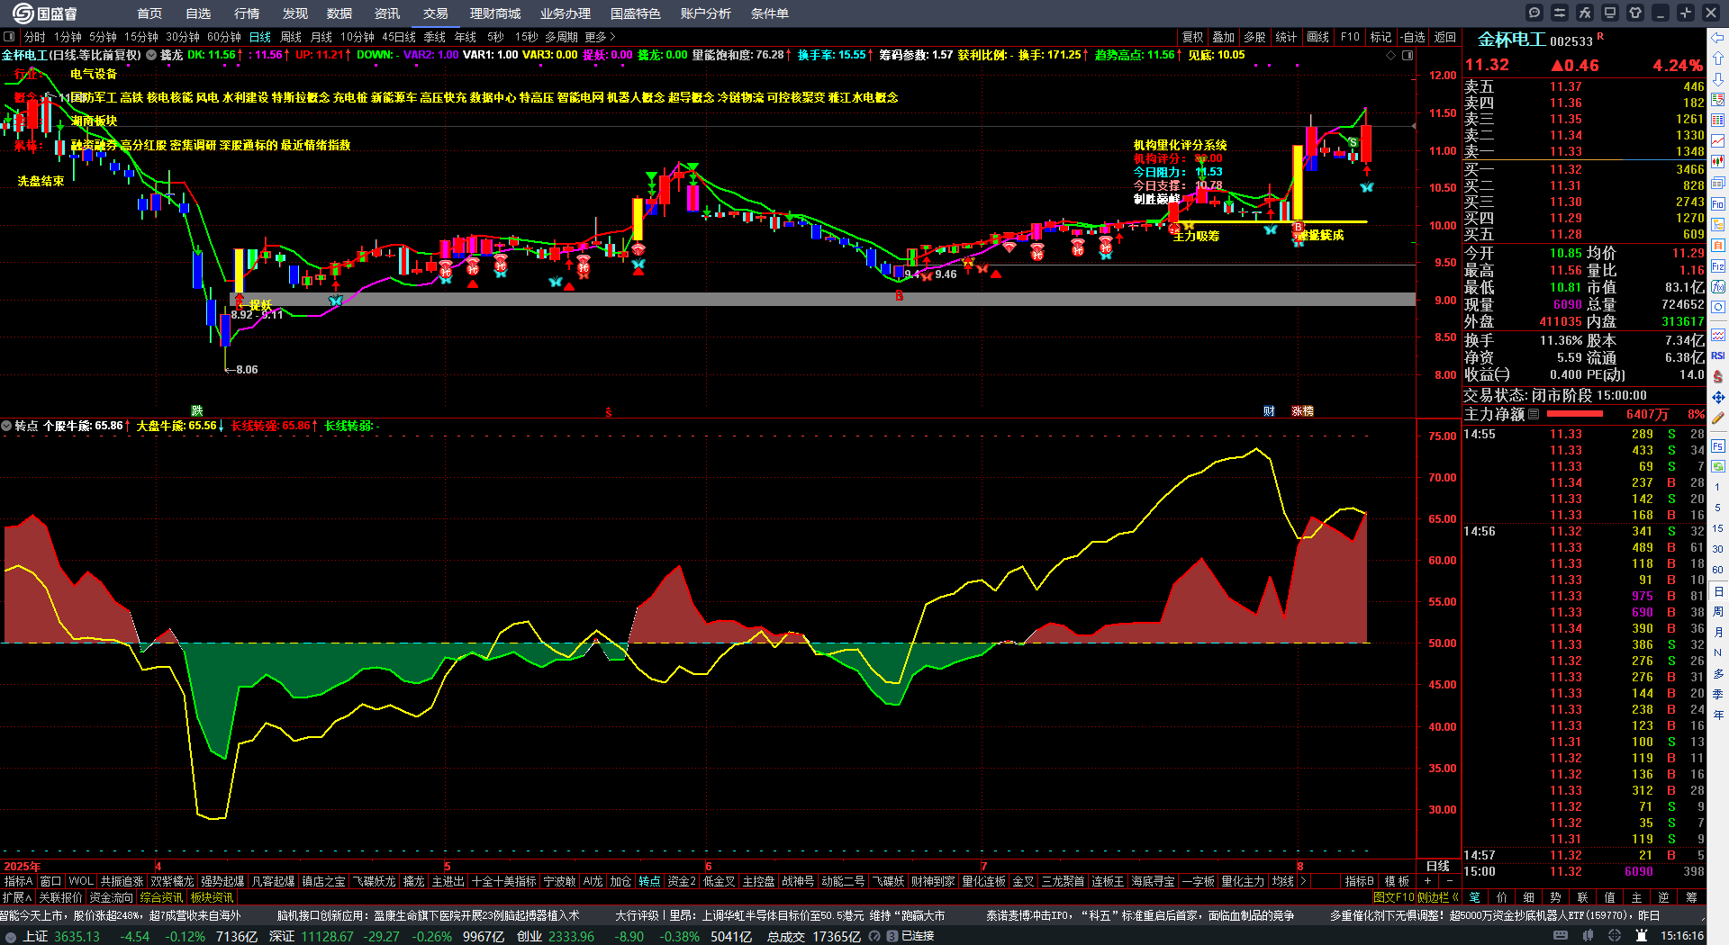Click the 筹 chip distribution tab

pos(1691,897)
